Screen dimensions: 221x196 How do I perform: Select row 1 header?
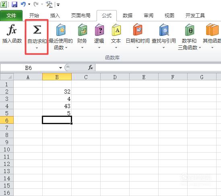7,84
